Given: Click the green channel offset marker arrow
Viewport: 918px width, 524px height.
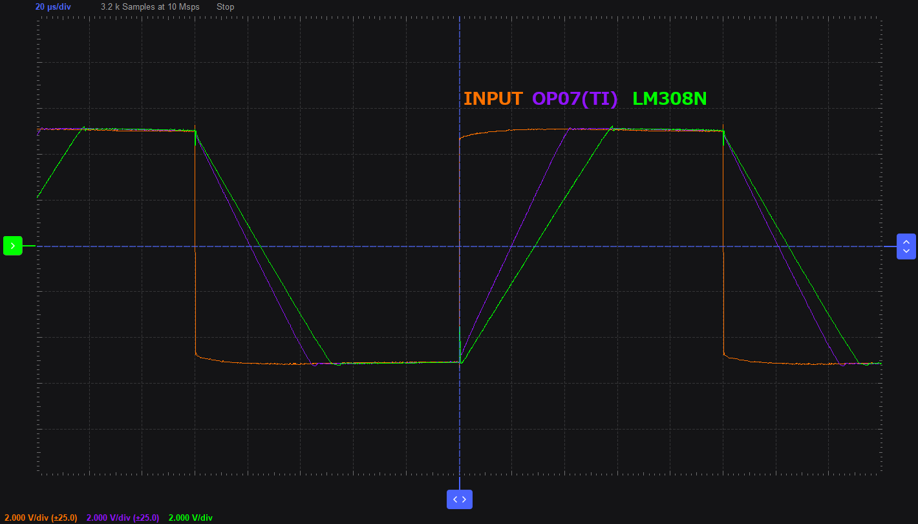Looking at the screenshot, I should point(13,246).
